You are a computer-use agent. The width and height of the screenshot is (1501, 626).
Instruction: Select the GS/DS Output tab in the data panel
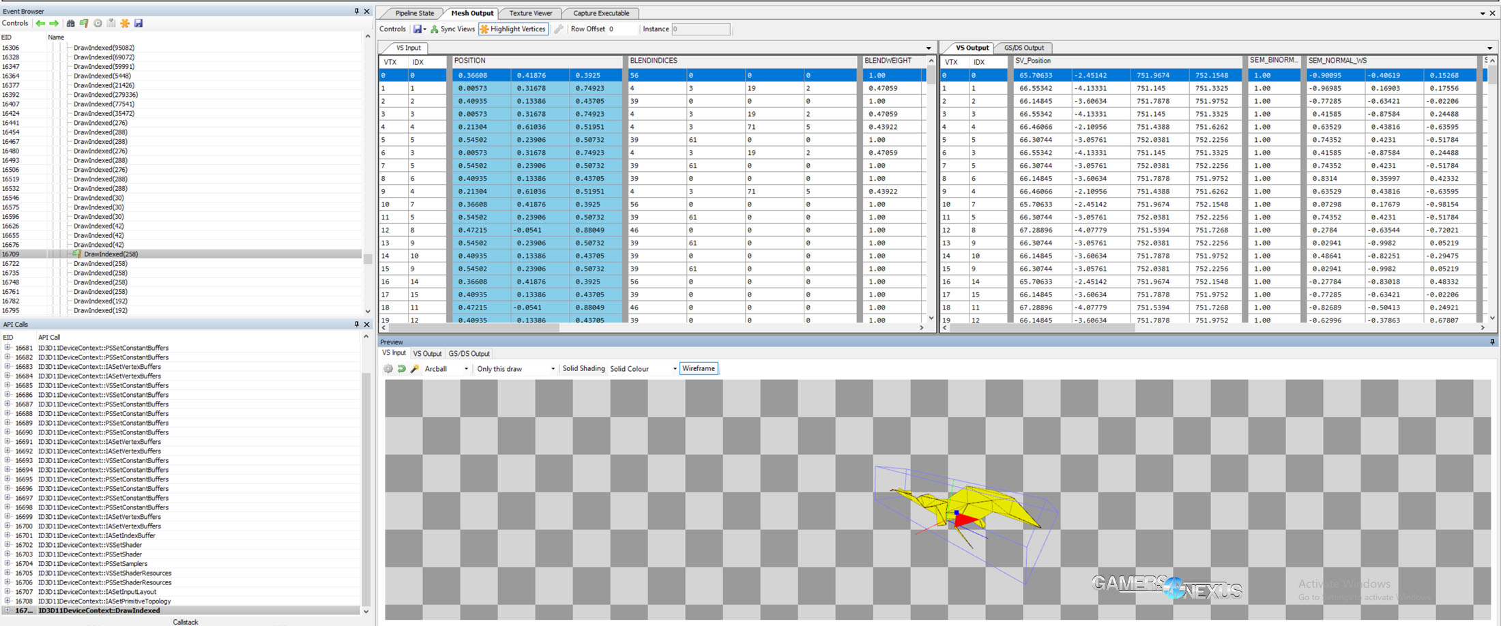[x=1024, y=48]
